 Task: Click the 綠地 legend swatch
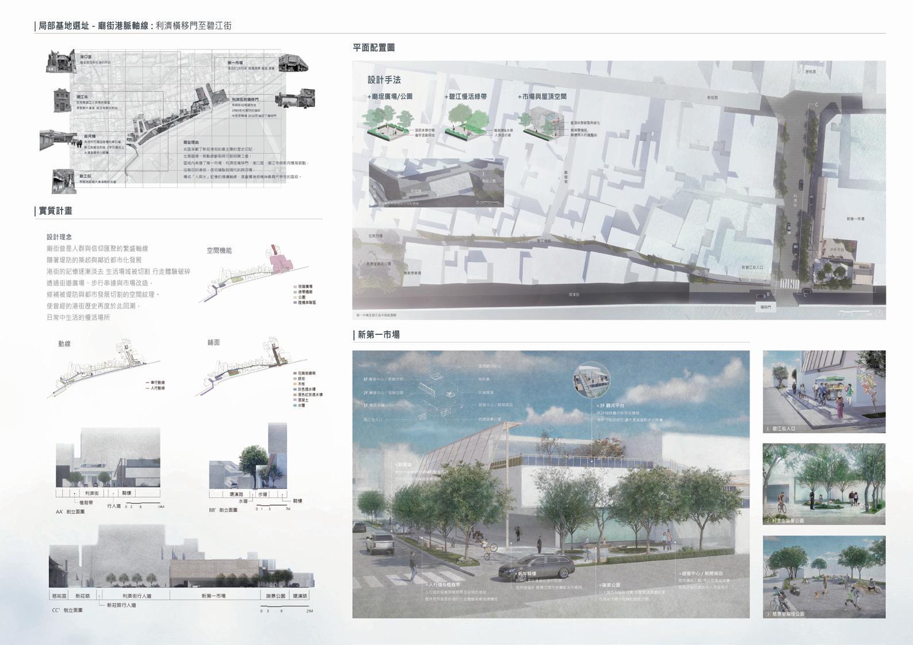point(295,379)
